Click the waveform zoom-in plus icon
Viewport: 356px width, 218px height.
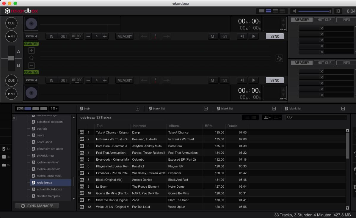pyautogui.click(x=32, y=51)
